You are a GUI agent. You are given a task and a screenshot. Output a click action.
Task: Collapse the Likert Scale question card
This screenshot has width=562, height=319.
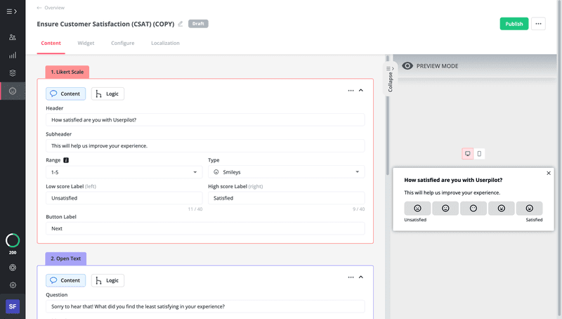click(361, 91)
